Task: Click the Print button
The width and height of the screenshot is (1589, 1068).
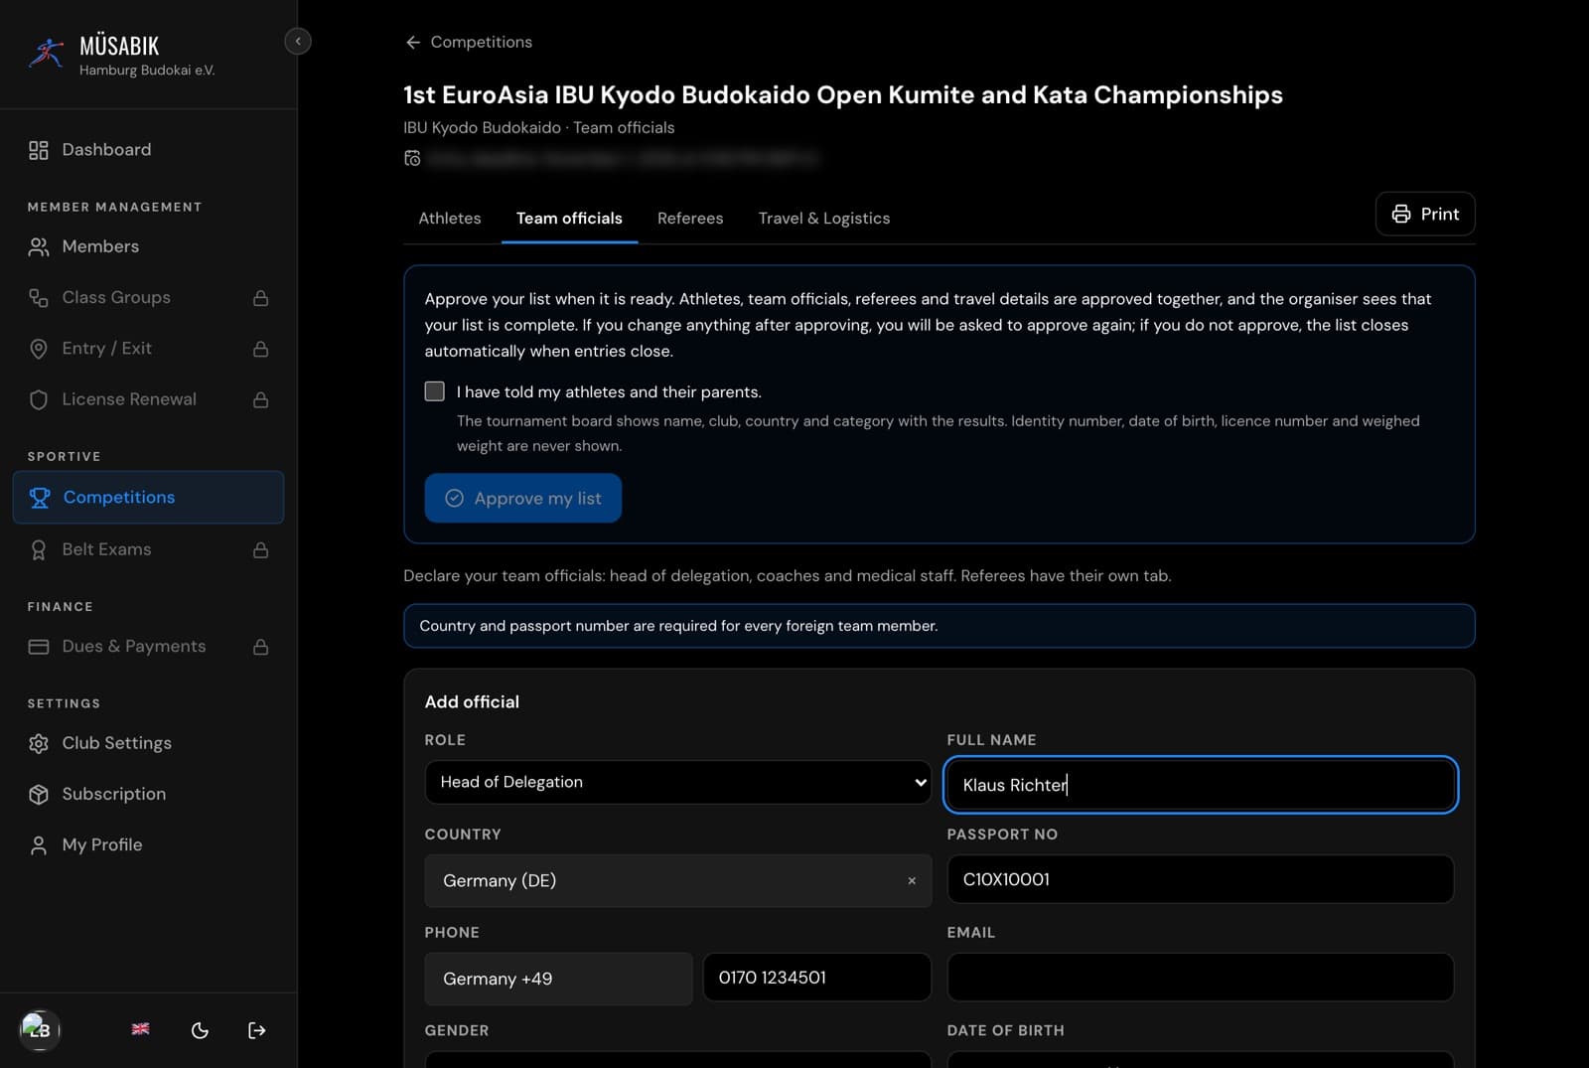Action: (x=1425, y=214)
